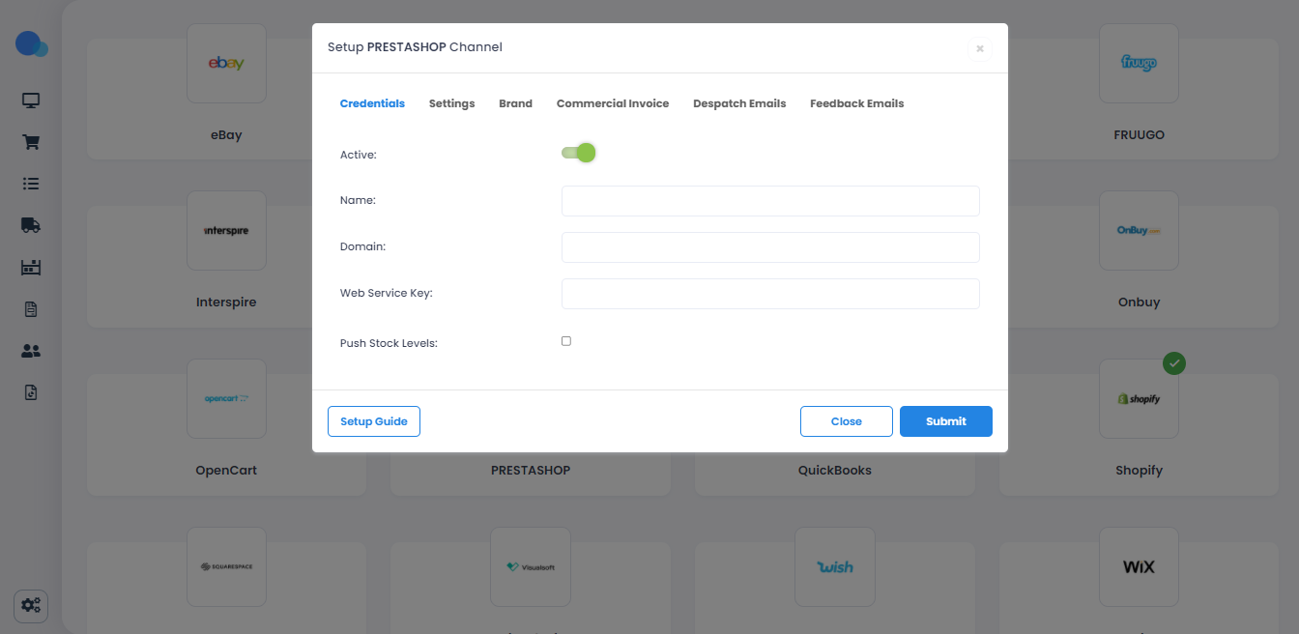Click the Setup Guide button

coord(374,421)
